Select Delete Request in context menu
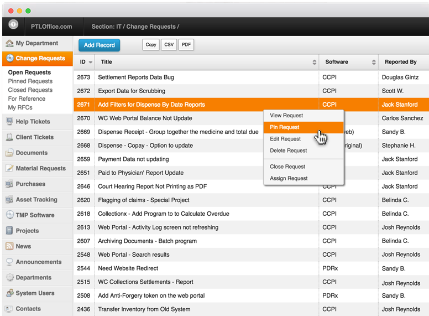429x316 pixels. pyautogui.click(x=304, y=151)
